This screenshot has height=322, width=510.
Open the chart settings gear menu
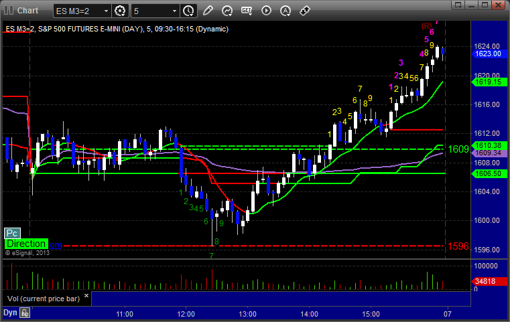coord(120,11)
